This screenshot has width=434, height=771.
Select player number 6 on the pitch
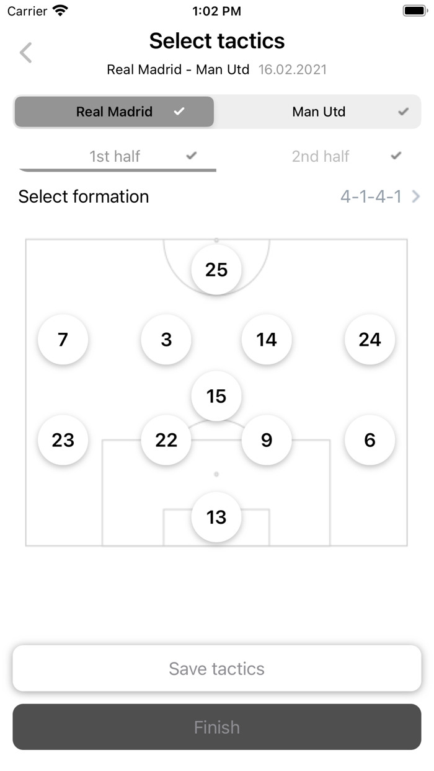coord(370,440)
